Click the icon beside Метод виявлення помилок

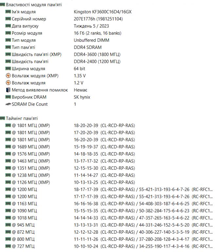8,90
